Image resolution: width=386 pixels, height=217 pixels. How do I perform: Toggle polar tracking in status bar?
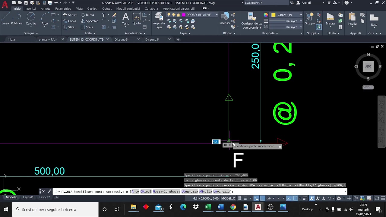tap(268, 198)
